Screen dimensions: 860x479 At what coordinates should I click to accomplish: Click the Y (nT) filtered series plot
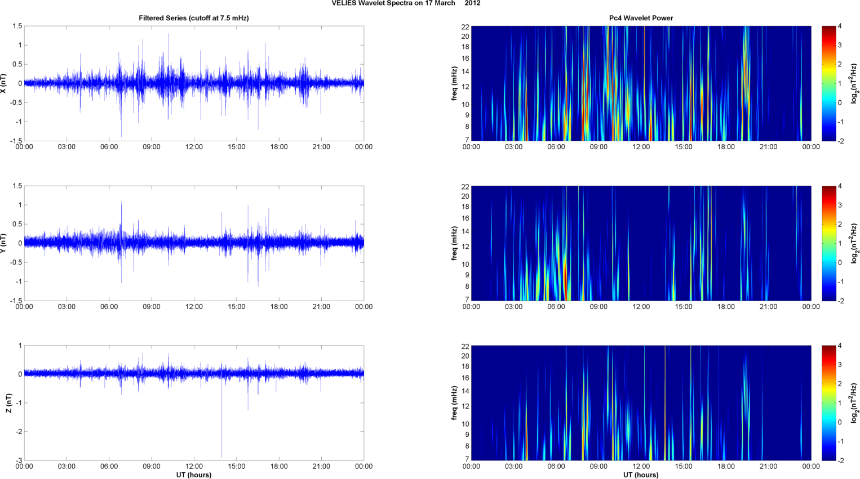(x=194, y=243)
